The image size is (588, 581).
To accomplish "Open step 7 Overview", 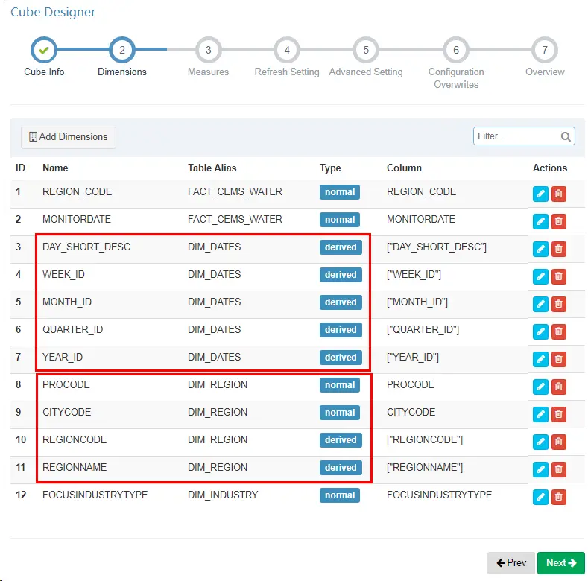I will click(545, 50).
